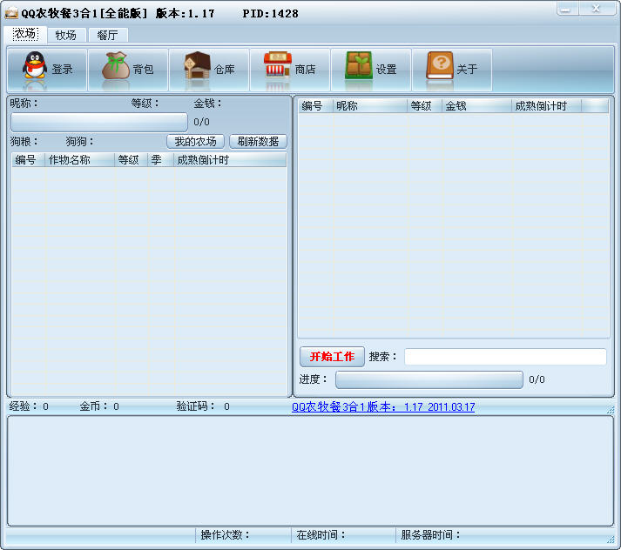Switch to the 餐厅 tab
The width and height of the screenshot is (621, 550).
(x=108, y=35)
